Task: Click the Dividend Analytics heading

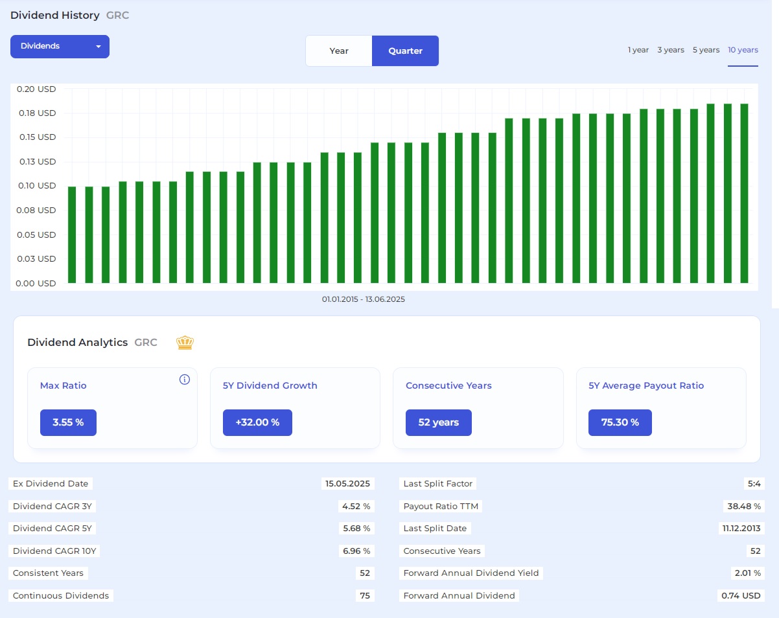Action: 78,343
